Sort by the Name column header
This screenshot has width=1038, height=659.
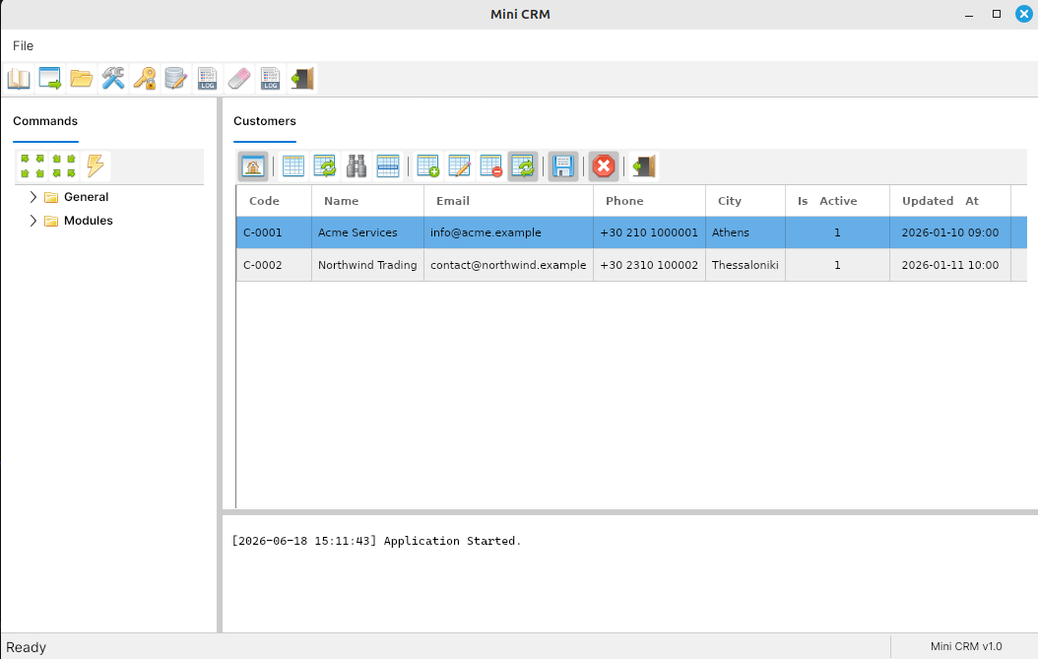pyautogui.click(x=368, y=201)
